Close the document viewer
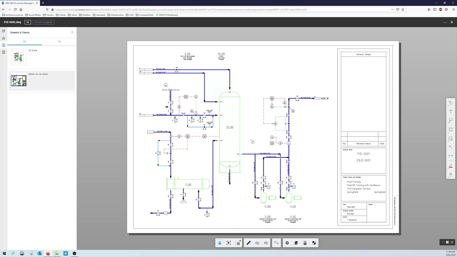 click(452, 22)
